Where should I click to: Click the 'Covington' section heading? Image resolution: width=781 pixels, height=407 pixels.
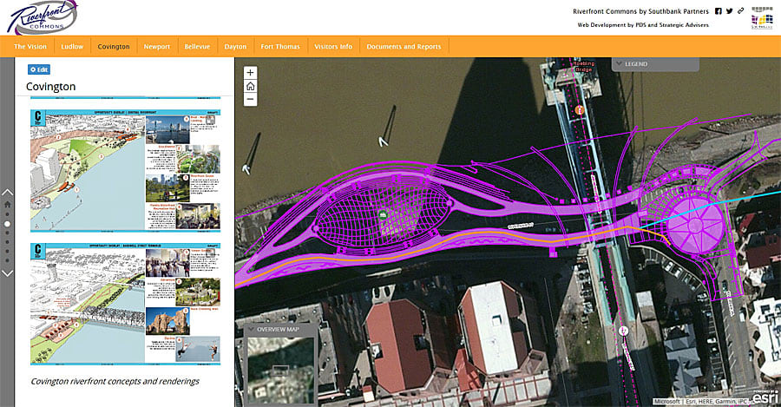51,87
